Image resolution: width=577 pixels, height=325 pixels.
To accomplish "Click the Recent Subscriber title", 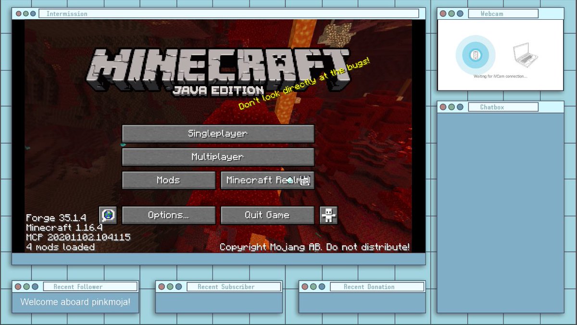I will [x=226, y=286].
